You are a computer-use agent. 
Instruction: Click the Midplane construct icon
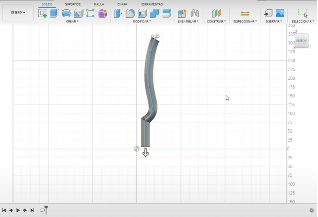(216, 13)
